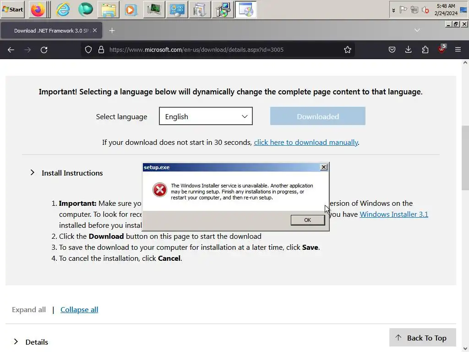This screenshot has height=352, width=469.
Task: Open the Save to Pocket icon
Action: tap(392, 49)
